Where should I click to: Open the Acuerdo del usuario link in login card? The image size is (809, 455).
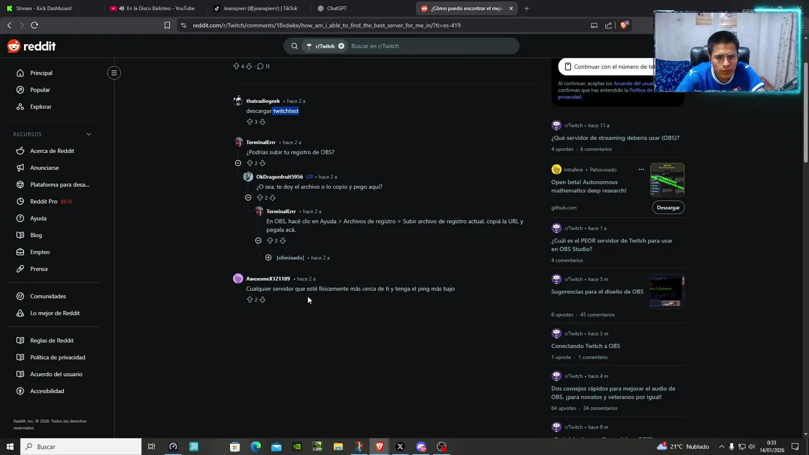[x=635, y=83]
